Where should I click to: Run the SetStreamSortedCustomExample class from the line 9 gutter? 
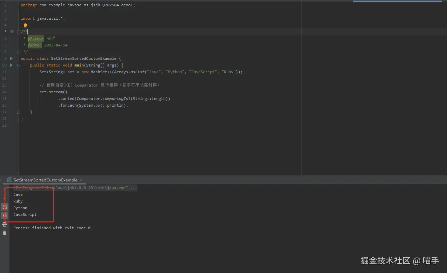11,58
